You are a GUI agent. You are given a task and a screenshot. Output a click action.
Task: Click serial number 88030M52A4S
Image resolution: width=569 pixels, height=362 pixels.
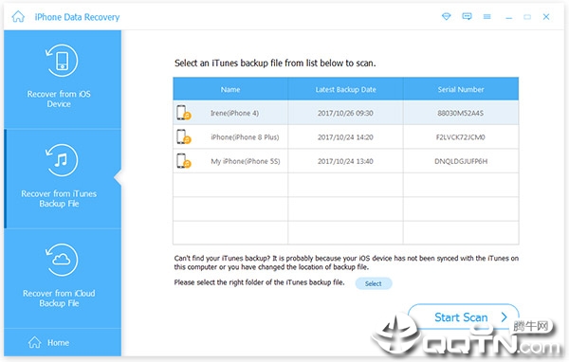coord(461,113)
